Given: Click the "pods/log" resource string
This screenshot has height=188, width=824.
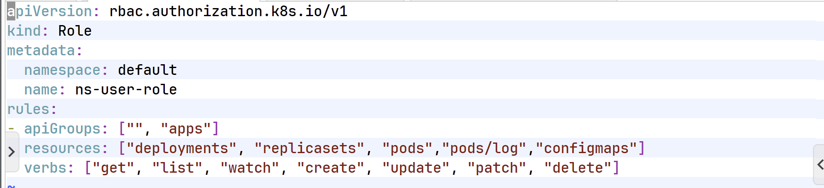Looking at the screenshot, I should tap(484, 148).
